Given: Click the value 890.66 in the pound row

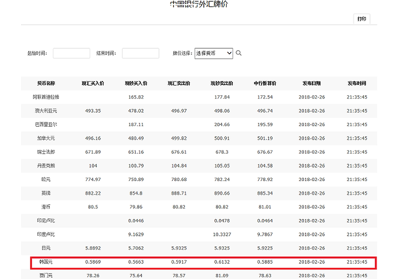Looking at the screenshot, I should coord(222,193).
